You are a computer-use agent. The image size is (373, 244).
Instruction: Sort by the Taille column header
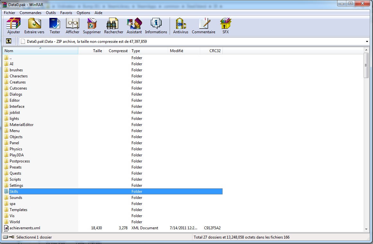91,51
